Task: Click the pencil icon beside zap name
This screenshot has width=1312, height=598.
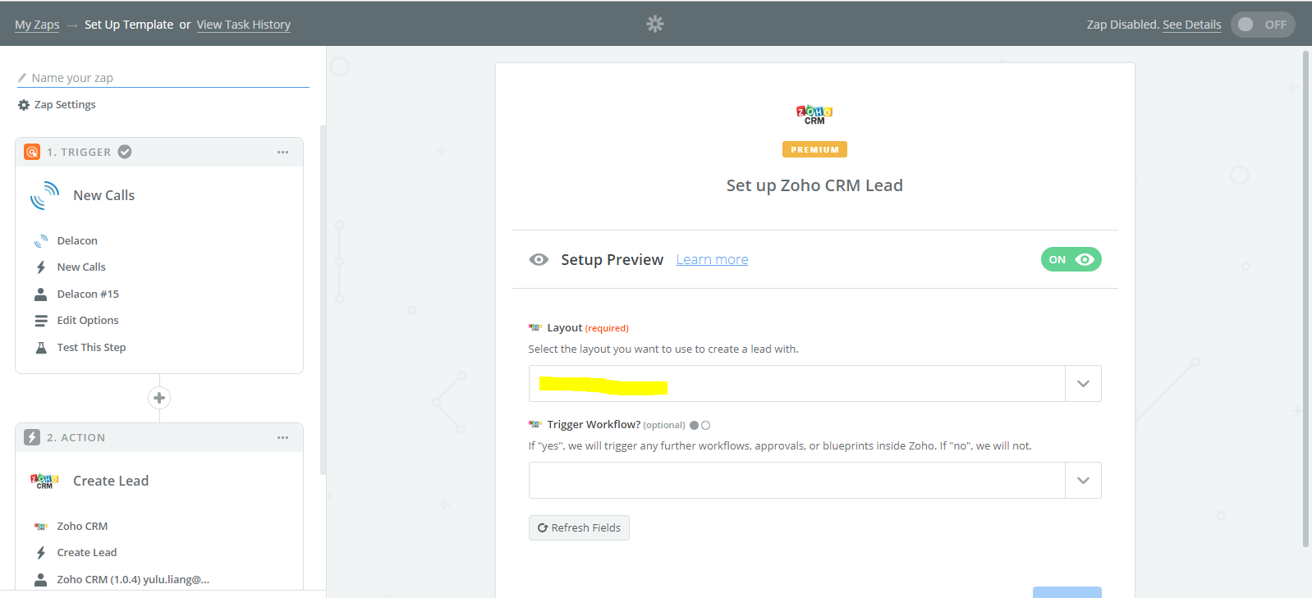Action: click(x=22, y=78)
